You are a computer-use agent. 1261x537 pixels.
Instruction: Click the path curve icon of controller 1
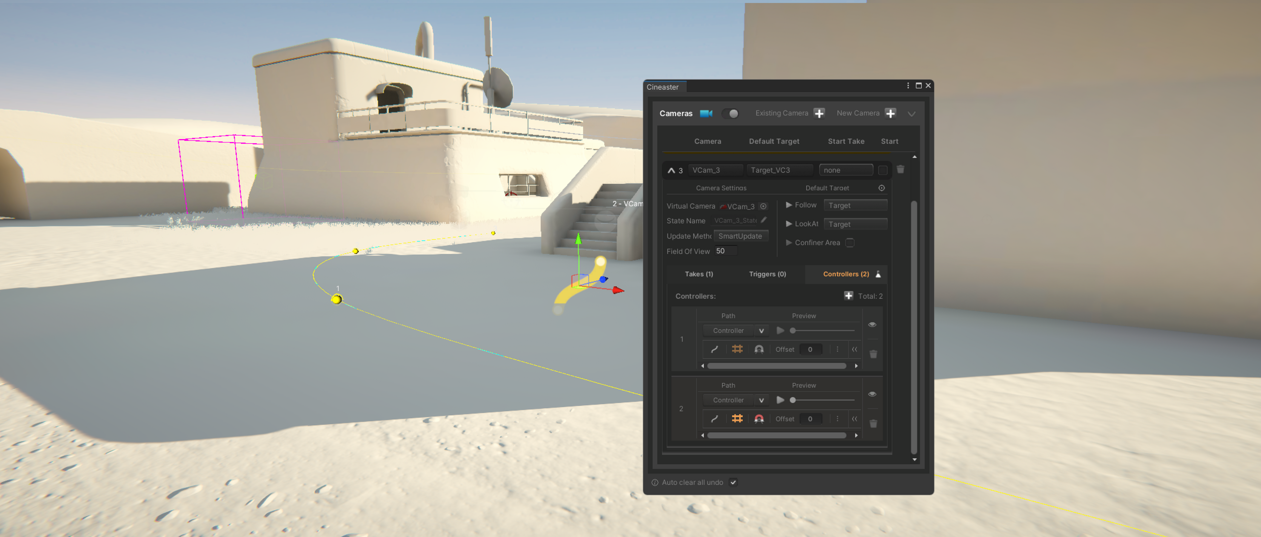point(715,349)
